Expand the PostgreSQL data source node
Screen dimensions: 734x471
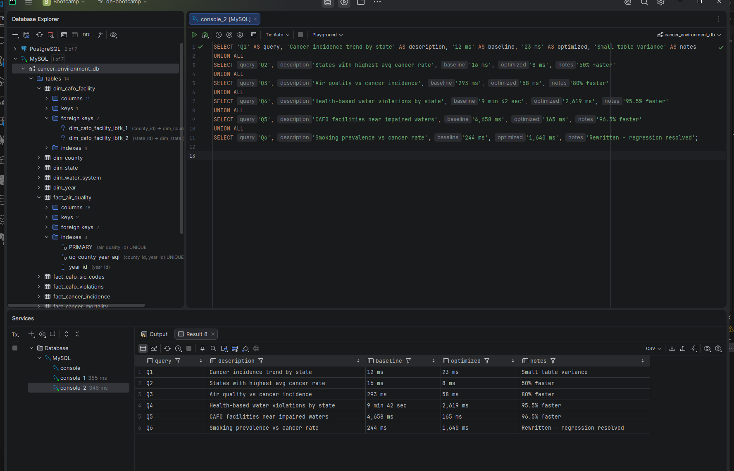coord(15,49)
